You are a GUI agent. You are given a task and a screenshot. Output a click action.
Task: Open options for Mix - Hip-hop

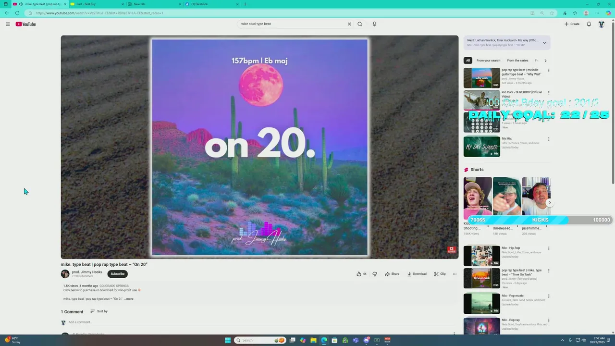pos(549,248)
